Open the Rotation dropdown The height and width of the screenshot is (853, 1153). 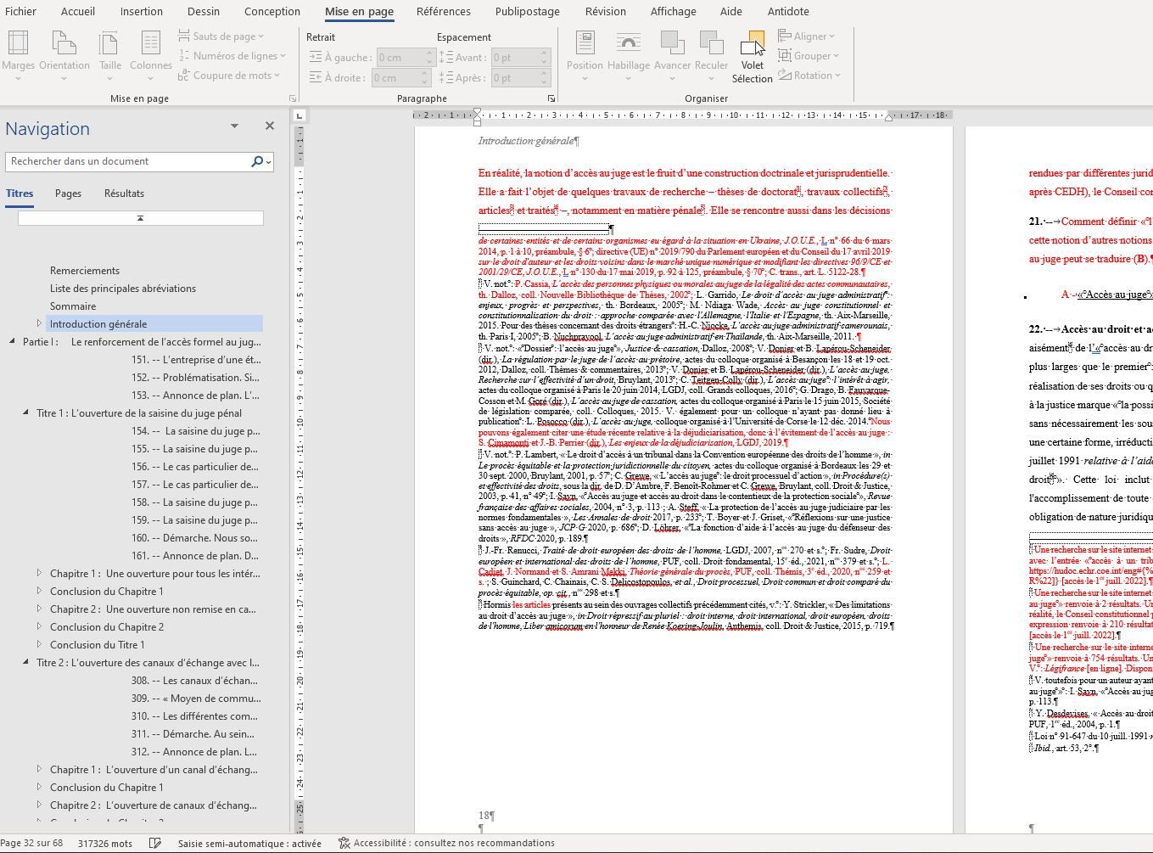point(809,76)
